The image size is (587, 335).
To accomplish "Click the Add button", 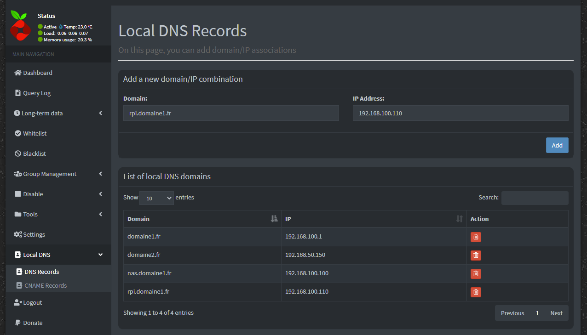I will point(557,145).
